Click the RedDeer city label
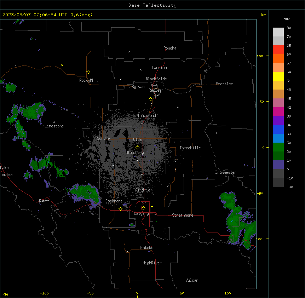Screen dimensions: 305x298 pos(156,90)
